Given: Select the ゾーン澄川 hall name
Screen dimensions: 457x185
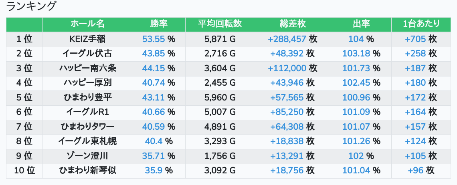Looking at the screenshot, I should [87, 156].
